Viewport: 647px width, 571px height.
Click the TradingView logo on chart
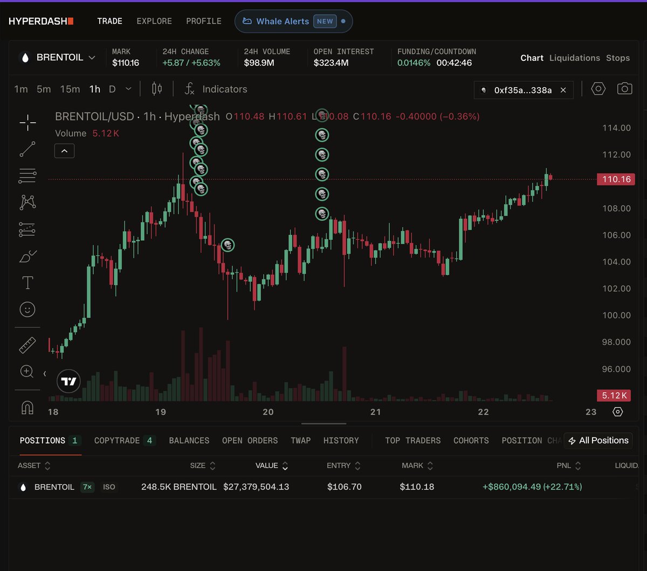[x=68, y=381]
